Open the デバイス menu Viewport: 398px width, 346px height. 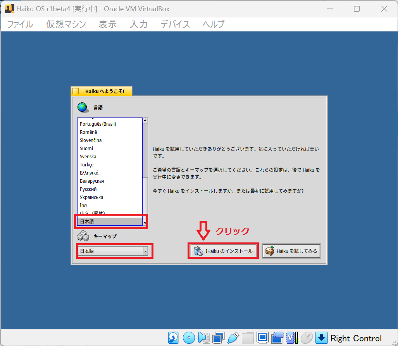(x=175, y=24)
